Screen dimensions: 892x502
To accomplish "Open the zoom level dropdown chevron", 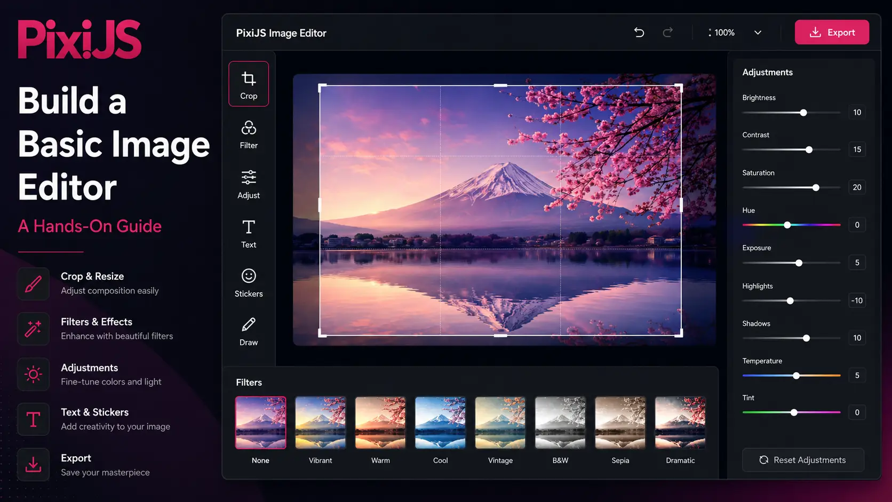I will coord(758,33).
